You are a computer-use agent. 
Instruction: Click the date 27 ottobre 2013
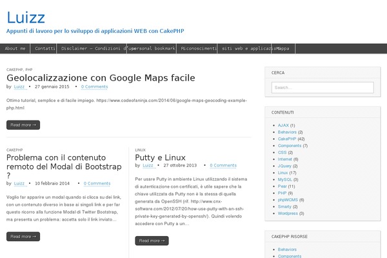(x=180, y=165)
